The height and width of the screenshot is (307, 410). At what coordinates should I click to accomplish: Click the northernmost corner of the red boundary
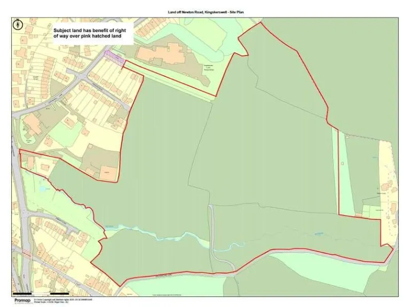pyautogui.click(x=261, y=23)
